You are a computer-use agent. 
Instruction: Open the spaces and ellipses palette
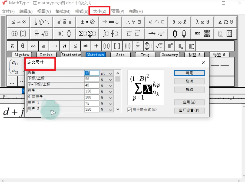(x=42, y=22)
